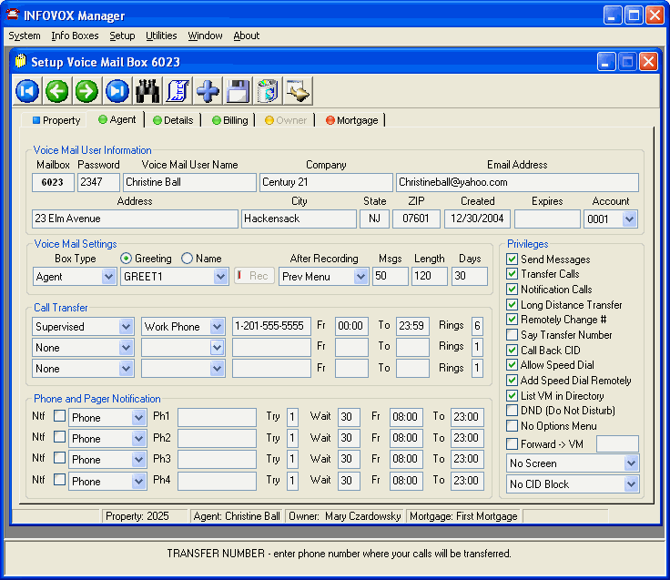
Task: Open search with the binoculars icon
Action: [147, 91]
